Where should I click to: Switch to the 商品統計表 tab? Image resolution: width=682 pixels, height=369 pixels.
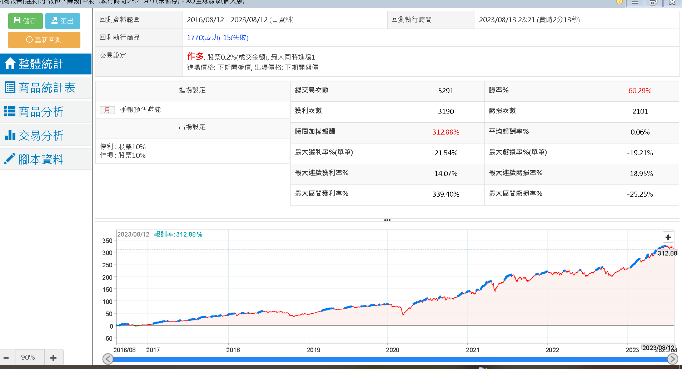[x=46, y=88]
